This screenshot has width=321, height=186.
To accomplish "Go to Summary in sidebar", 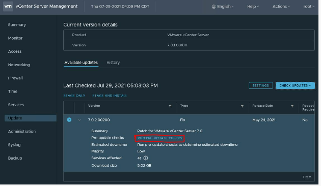I will [x=17, y=25].
